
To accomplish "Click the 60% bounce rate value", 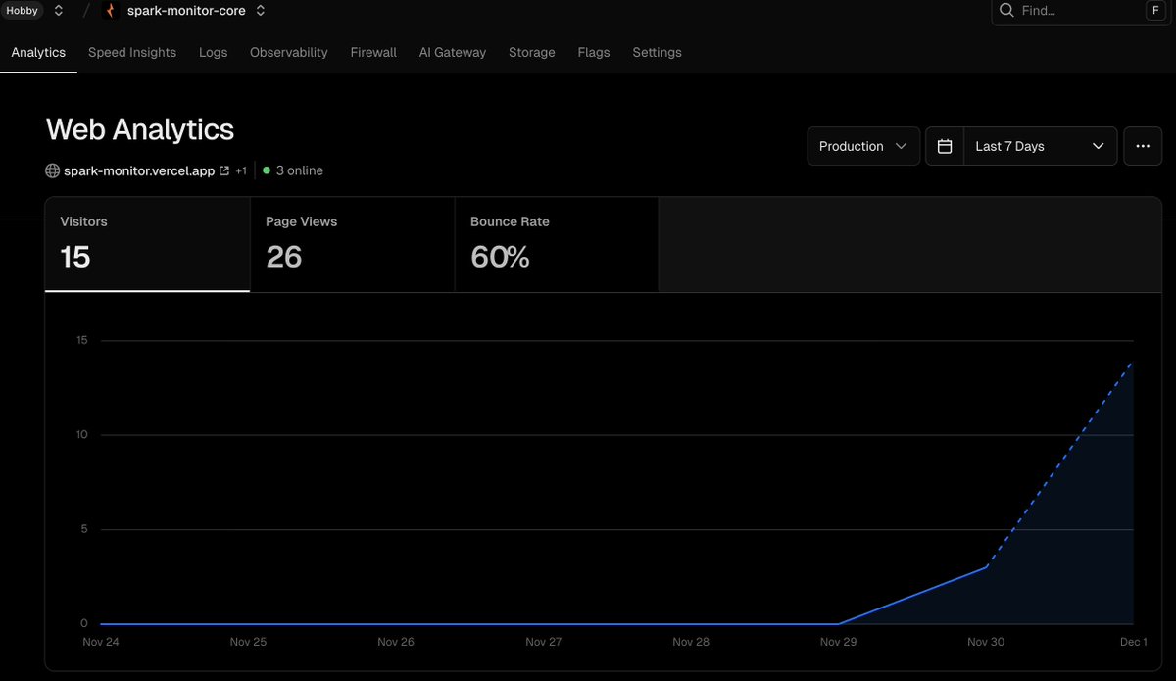I will [x=500, y=257].
